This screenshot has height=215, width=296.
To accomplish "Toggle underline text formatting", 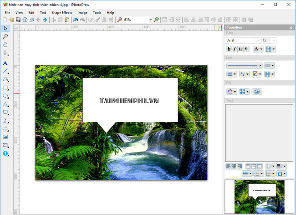I will tap(240, 49).
